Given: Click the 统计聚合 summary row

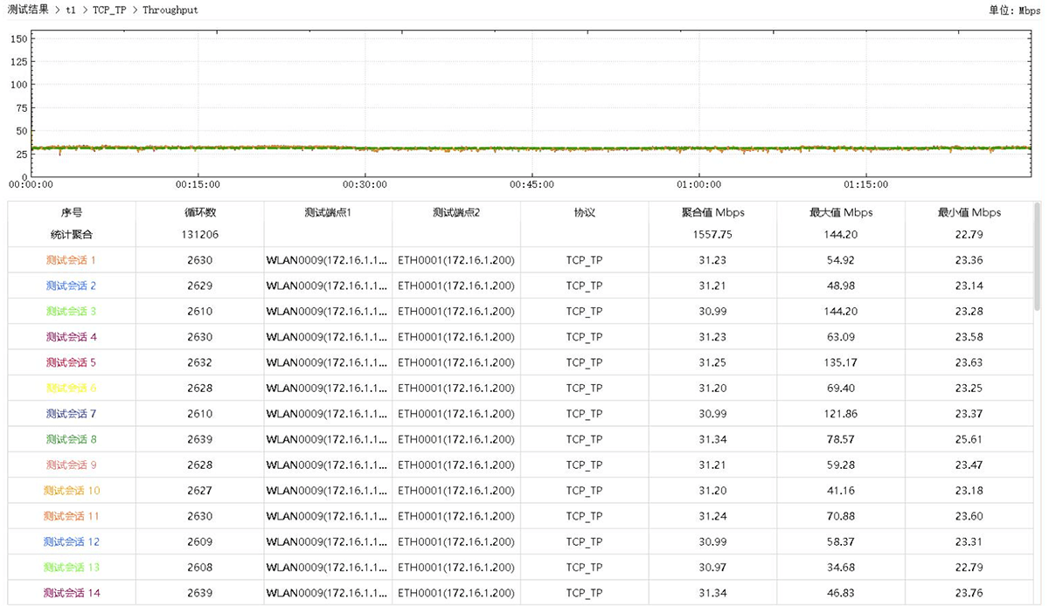Looking at the screenshot, I should (x=71, y=235).
